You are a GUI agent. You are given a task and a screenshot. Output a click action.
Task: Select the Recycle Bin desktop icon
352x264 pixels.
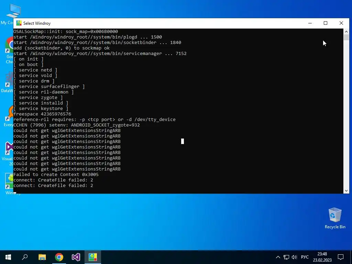coord(335,218)
